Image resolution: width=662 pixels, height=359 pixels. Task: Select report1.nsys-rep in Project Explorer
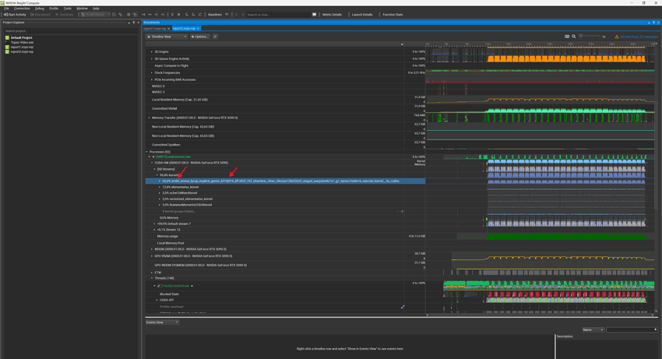coord(22,47)
